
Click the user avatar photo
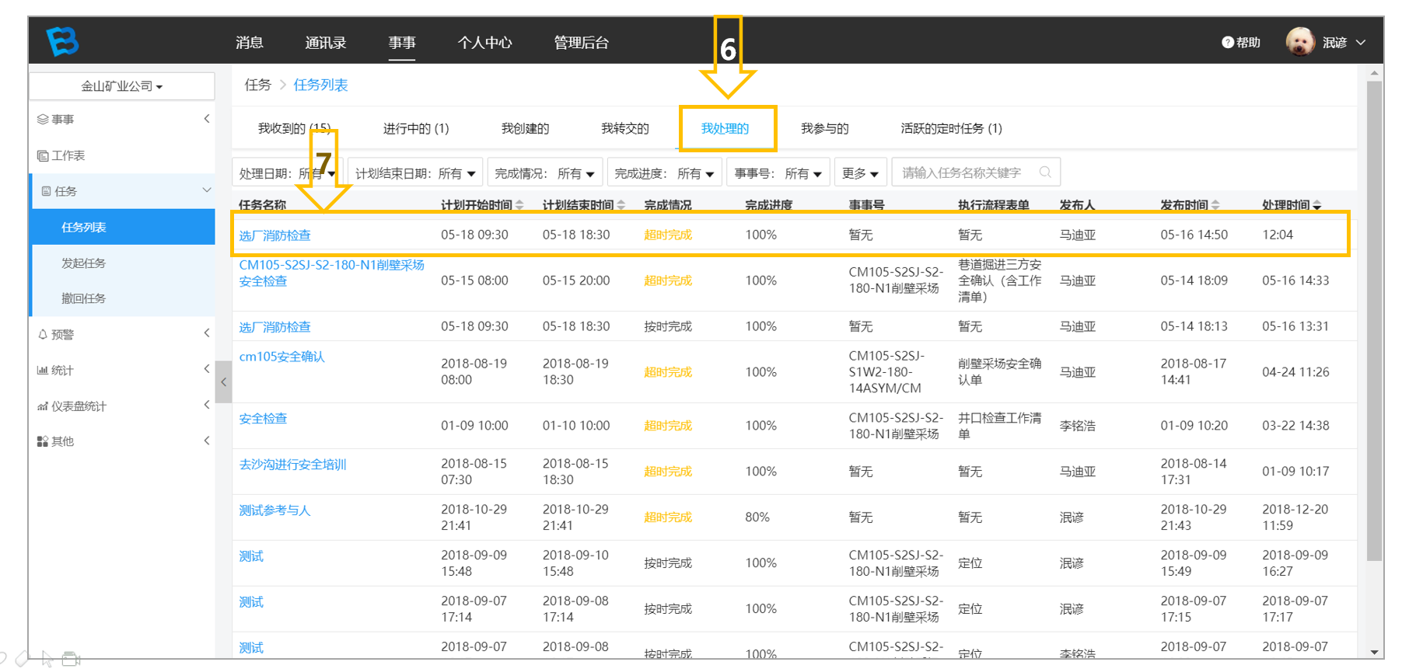click(1299, 42)
